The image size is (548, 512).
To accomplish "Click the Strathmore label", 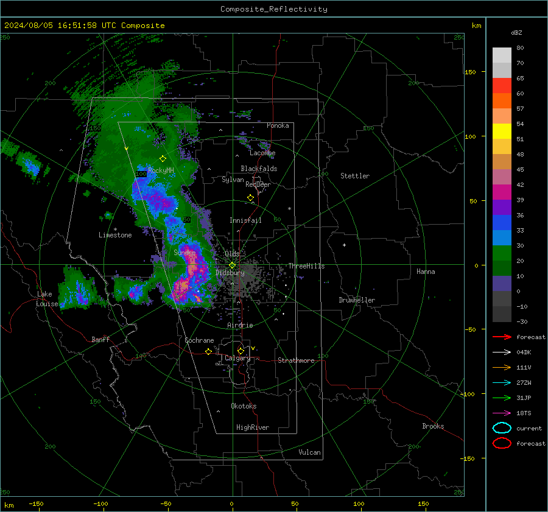I will [296, 360].
